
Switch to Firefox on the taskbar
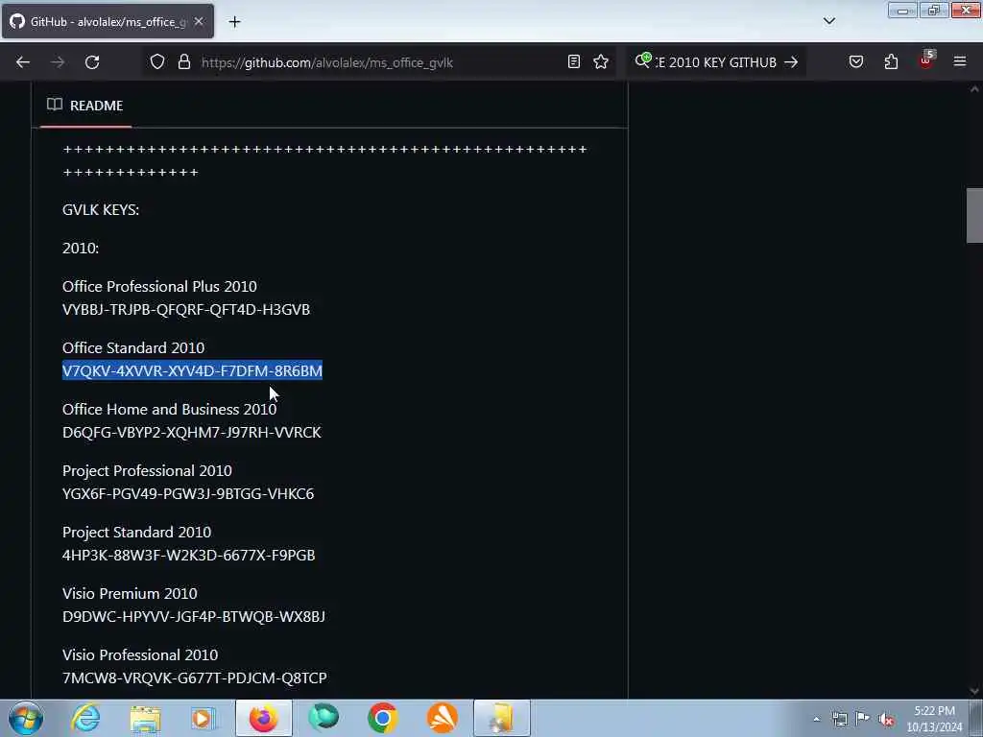263,718
